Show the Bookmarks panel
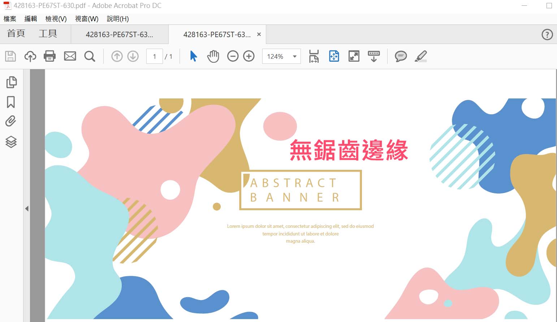The width and height of the screenshot is (557, 322). 11,102
